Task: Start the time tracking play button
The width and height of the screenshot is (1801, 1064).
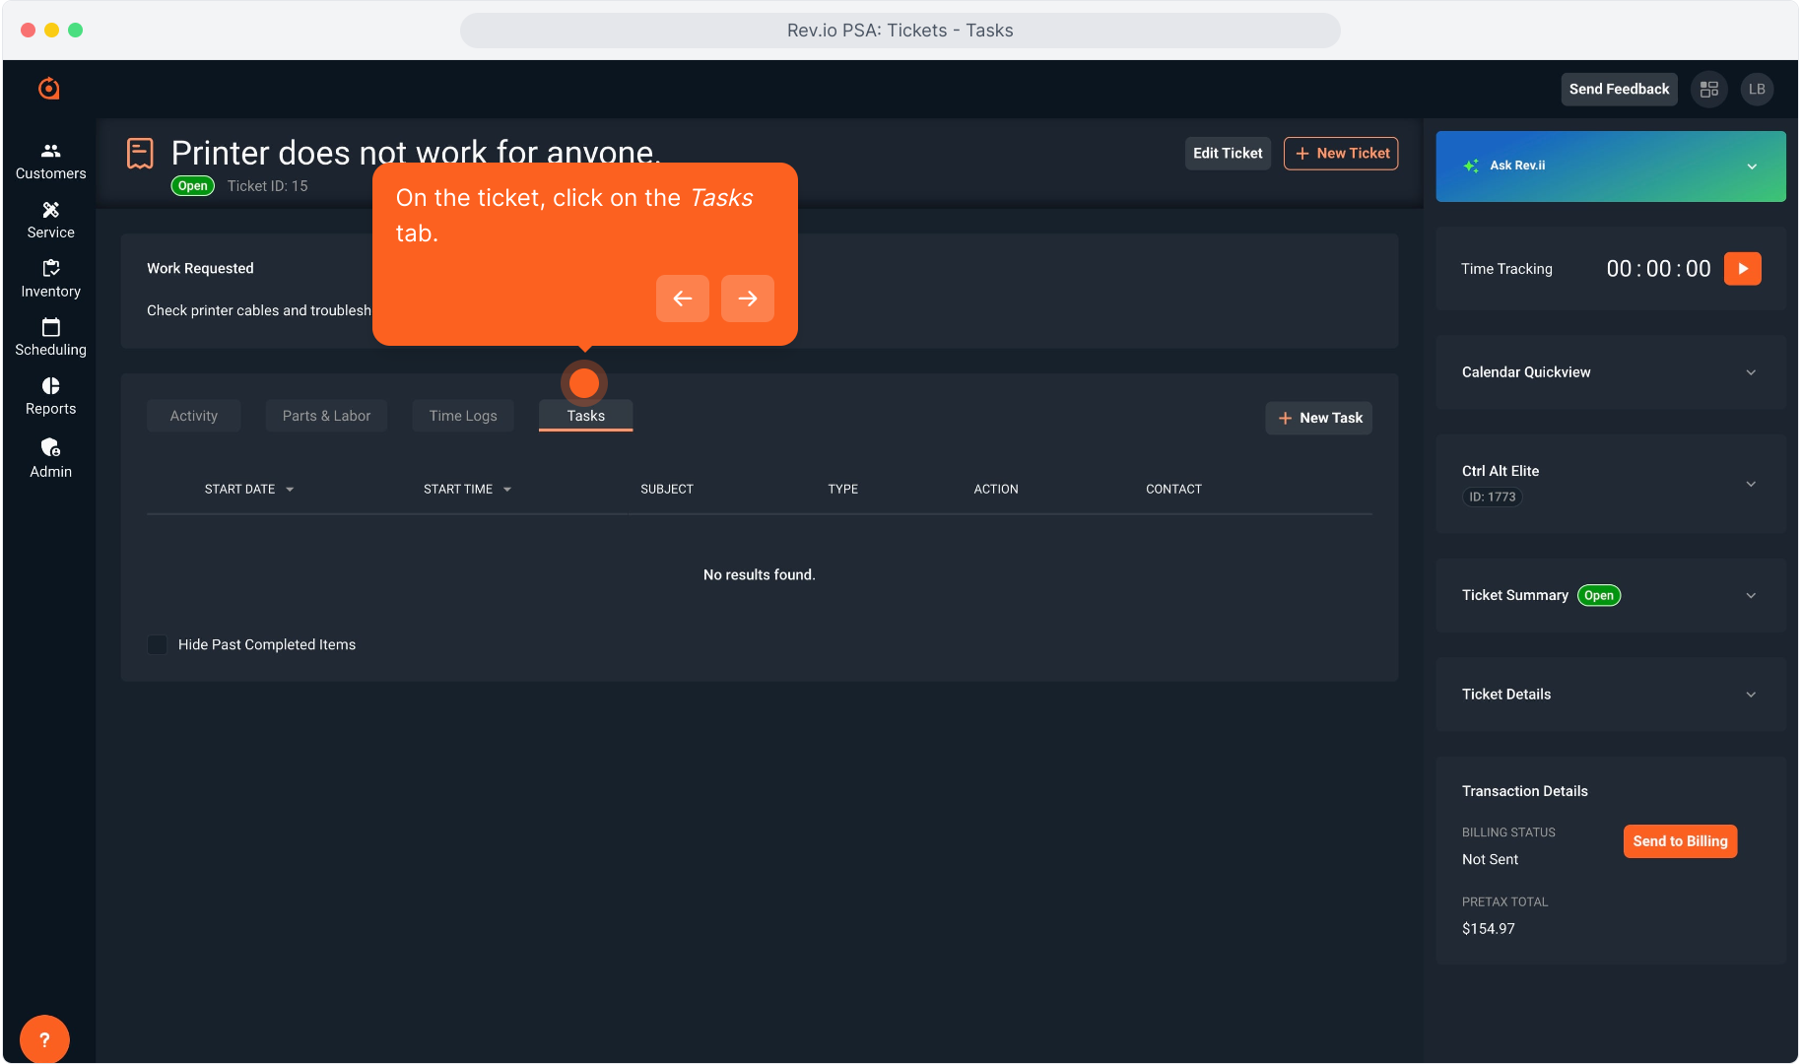Action: [x=1742, y=269]
